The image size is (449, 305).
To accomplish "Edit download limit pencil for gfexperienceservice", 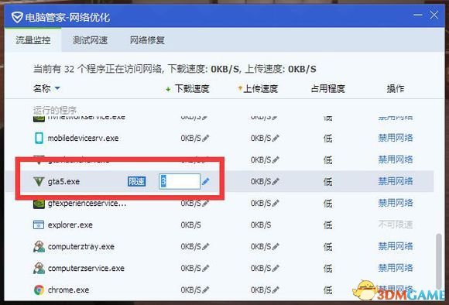I will click(206, 204).
